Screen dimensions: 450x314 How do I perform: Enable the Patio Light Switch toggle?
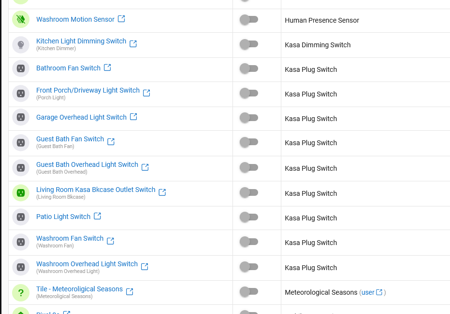click(249, 217)
